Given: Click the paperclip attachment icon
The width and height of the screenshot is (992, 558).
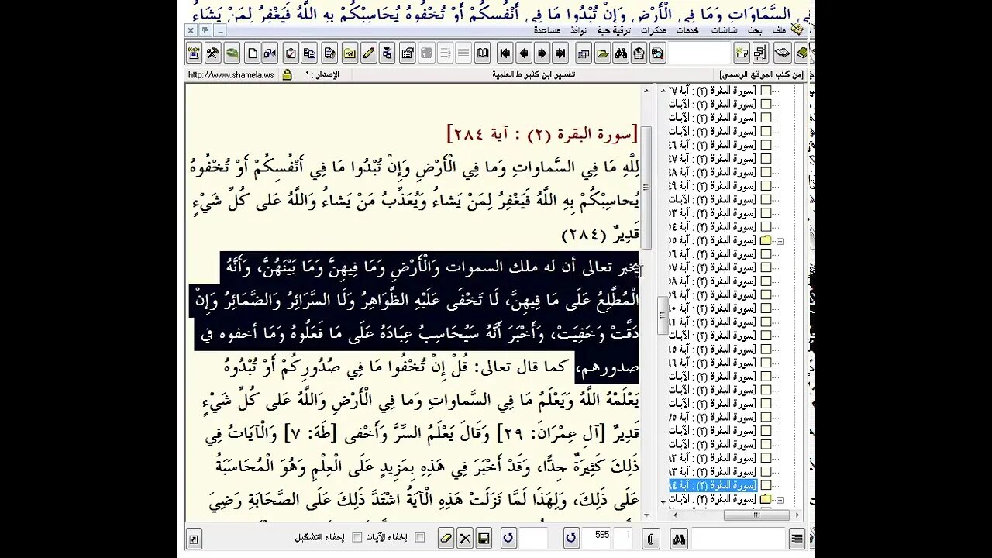Looking at the screenshot, I should [x=650, y=538].
